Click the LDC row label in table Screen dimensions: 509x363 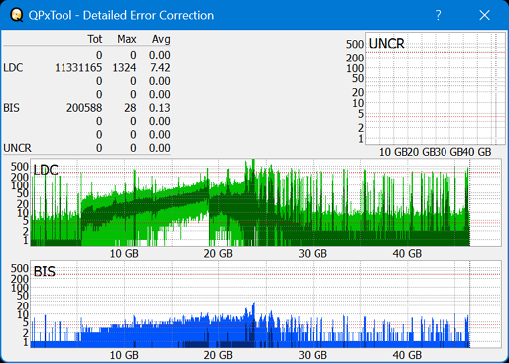(x=13, y=68)
